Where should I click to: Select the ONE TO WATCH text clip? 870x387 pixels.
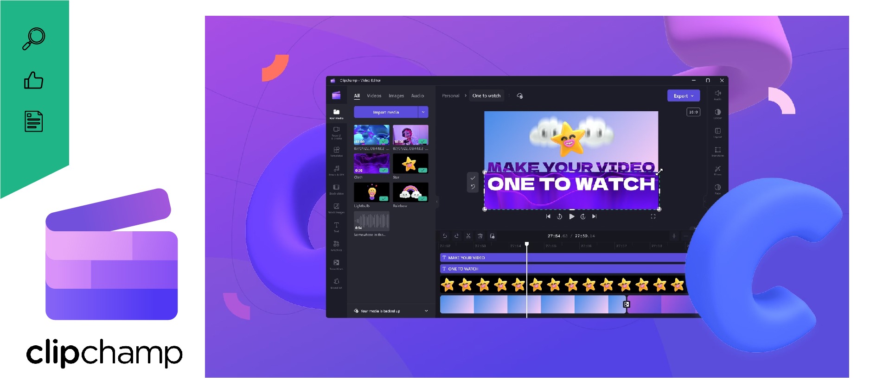[563, 269]
